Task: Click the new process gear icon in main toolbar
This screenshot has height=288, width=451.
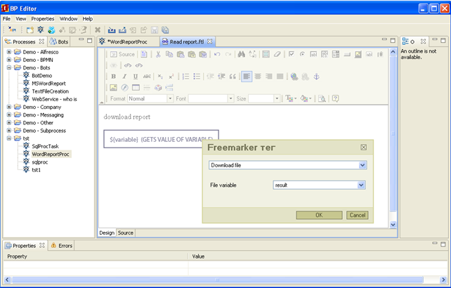Action: [x=41, y=30]
